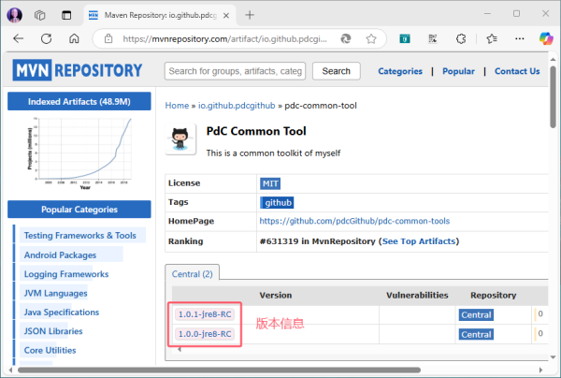This screenshot has height=378, width=561.
Task: Open a new tab with plus button
Action: click(x=250, y=15)
